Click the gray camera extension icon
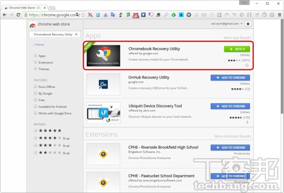284x193 pixels. point(204,15)
